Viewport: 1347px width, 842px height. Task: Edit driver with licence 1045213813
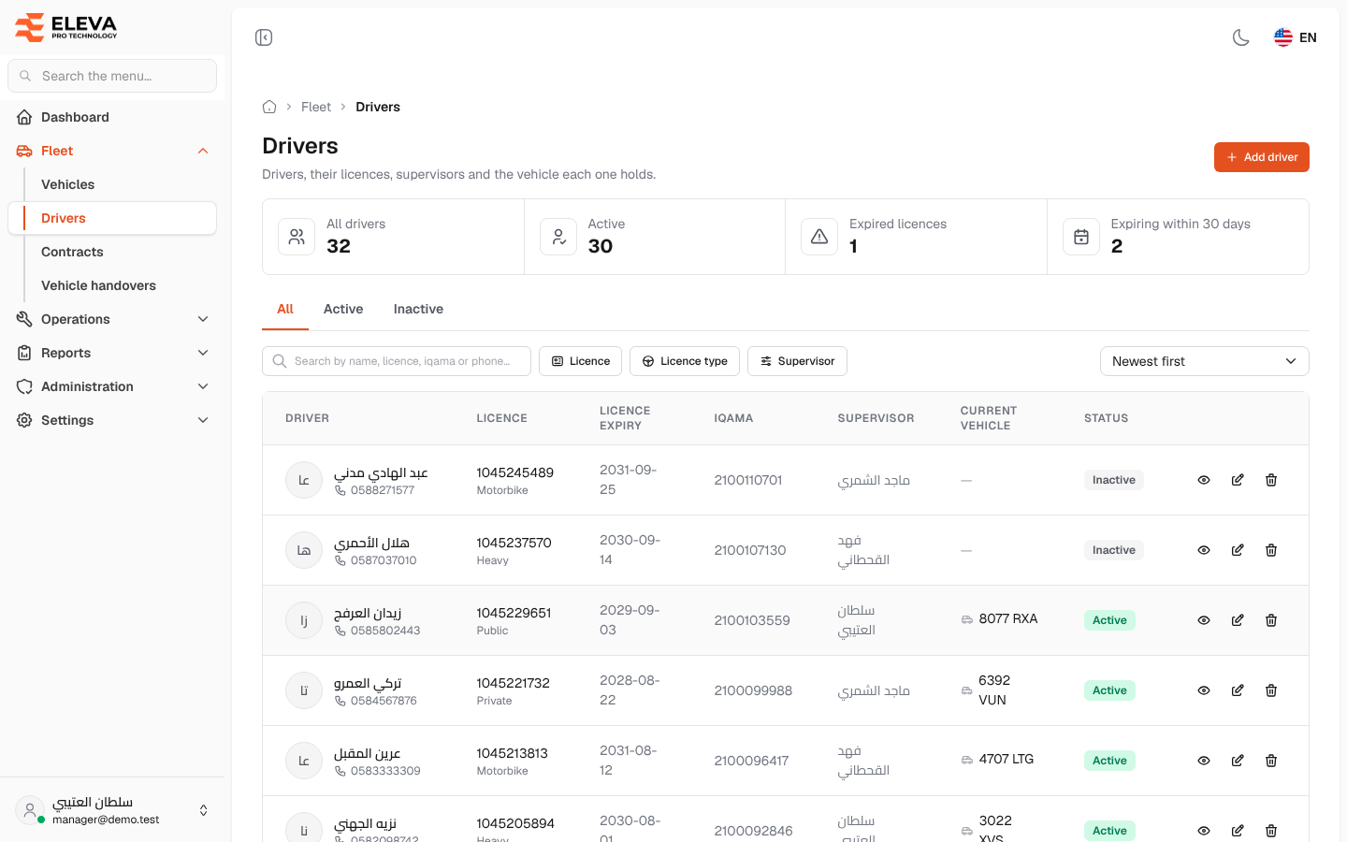click(1238, 761)
